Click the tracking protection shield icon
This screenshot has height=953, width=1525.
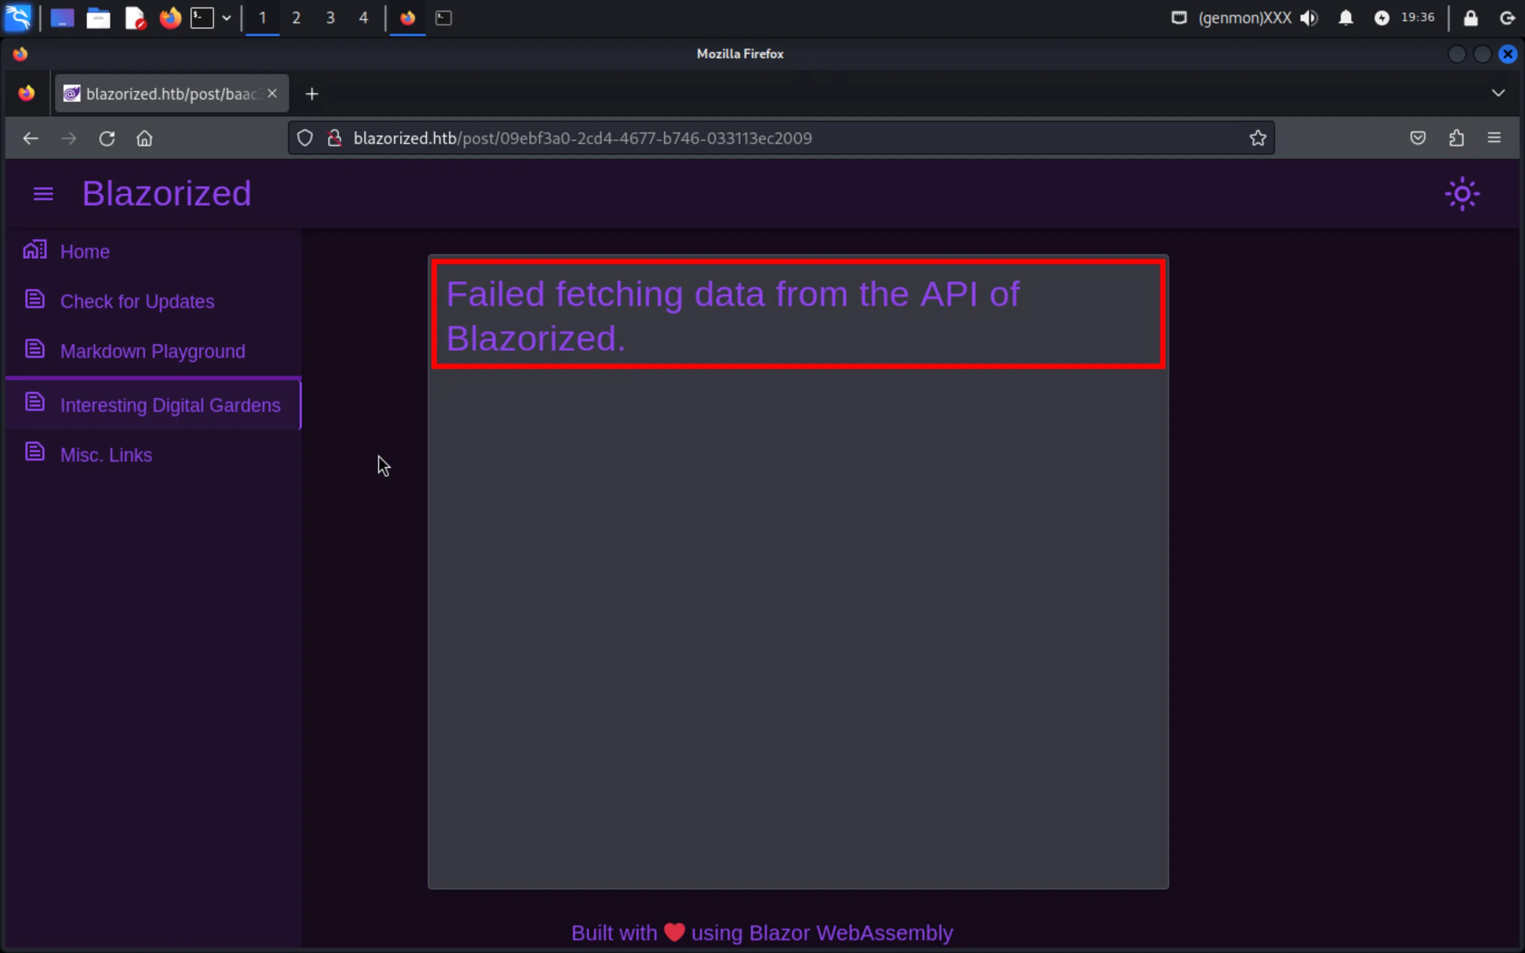(305, 138)
